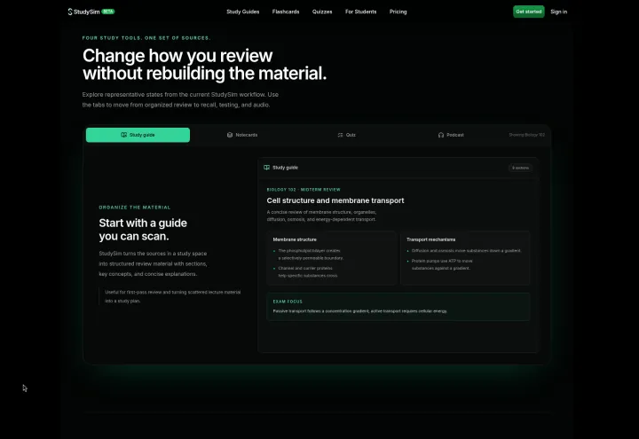Click the 'Membrane structure' card title
This screenshot has width=639, height=439.
click(295, 239)
